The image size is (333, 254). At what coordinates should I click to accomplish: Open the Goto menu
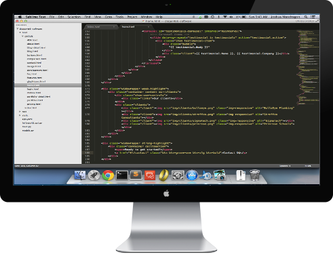coord(109,17)
